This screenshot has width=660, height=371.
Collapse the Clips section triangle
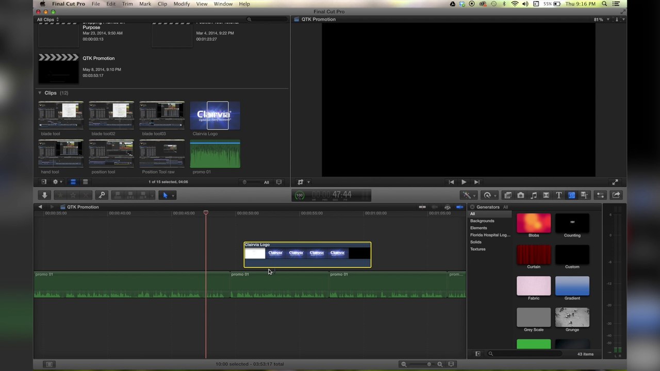tap(40, 93)
